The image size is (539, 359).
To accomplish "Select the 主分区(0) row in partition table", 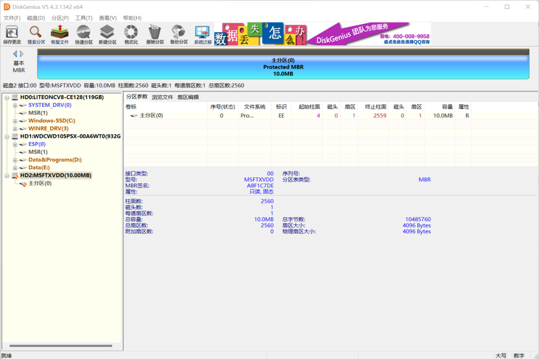I will click(298, 115).
